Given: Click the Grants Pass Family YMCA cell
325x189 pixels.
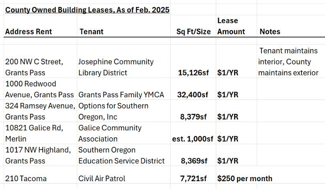Looking at the screenshot, I should point(121,95).
